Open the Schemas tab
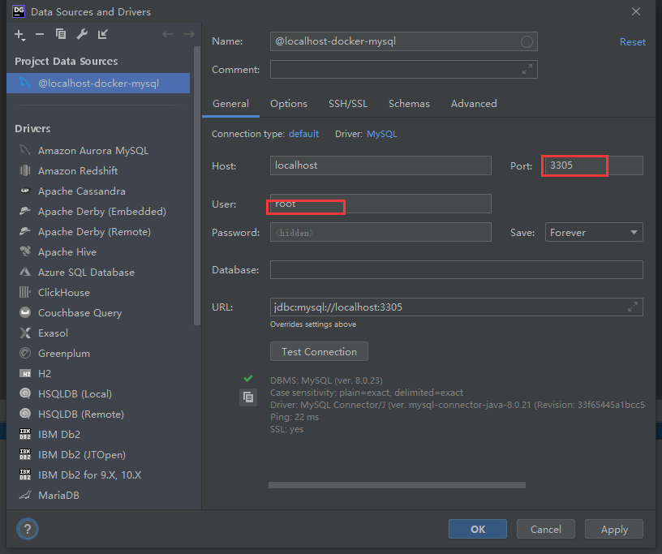The width and height of the screenshot is (662, 554). click(x=409, y=104)
